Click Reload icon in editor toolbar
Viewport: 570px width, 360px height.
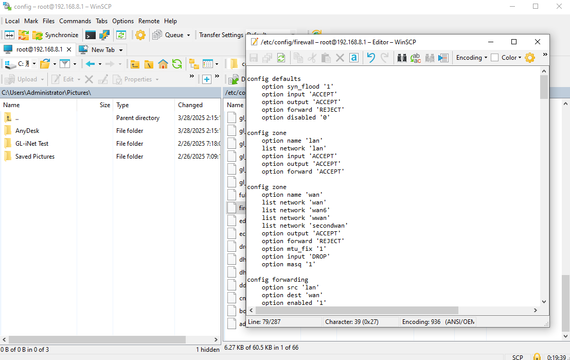281,58
